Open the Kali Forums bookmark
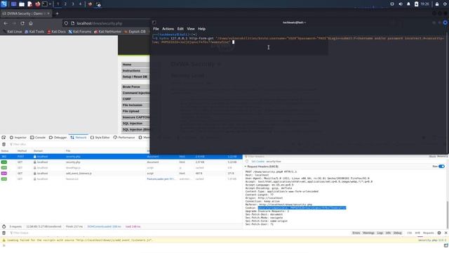 coord(79,32)
